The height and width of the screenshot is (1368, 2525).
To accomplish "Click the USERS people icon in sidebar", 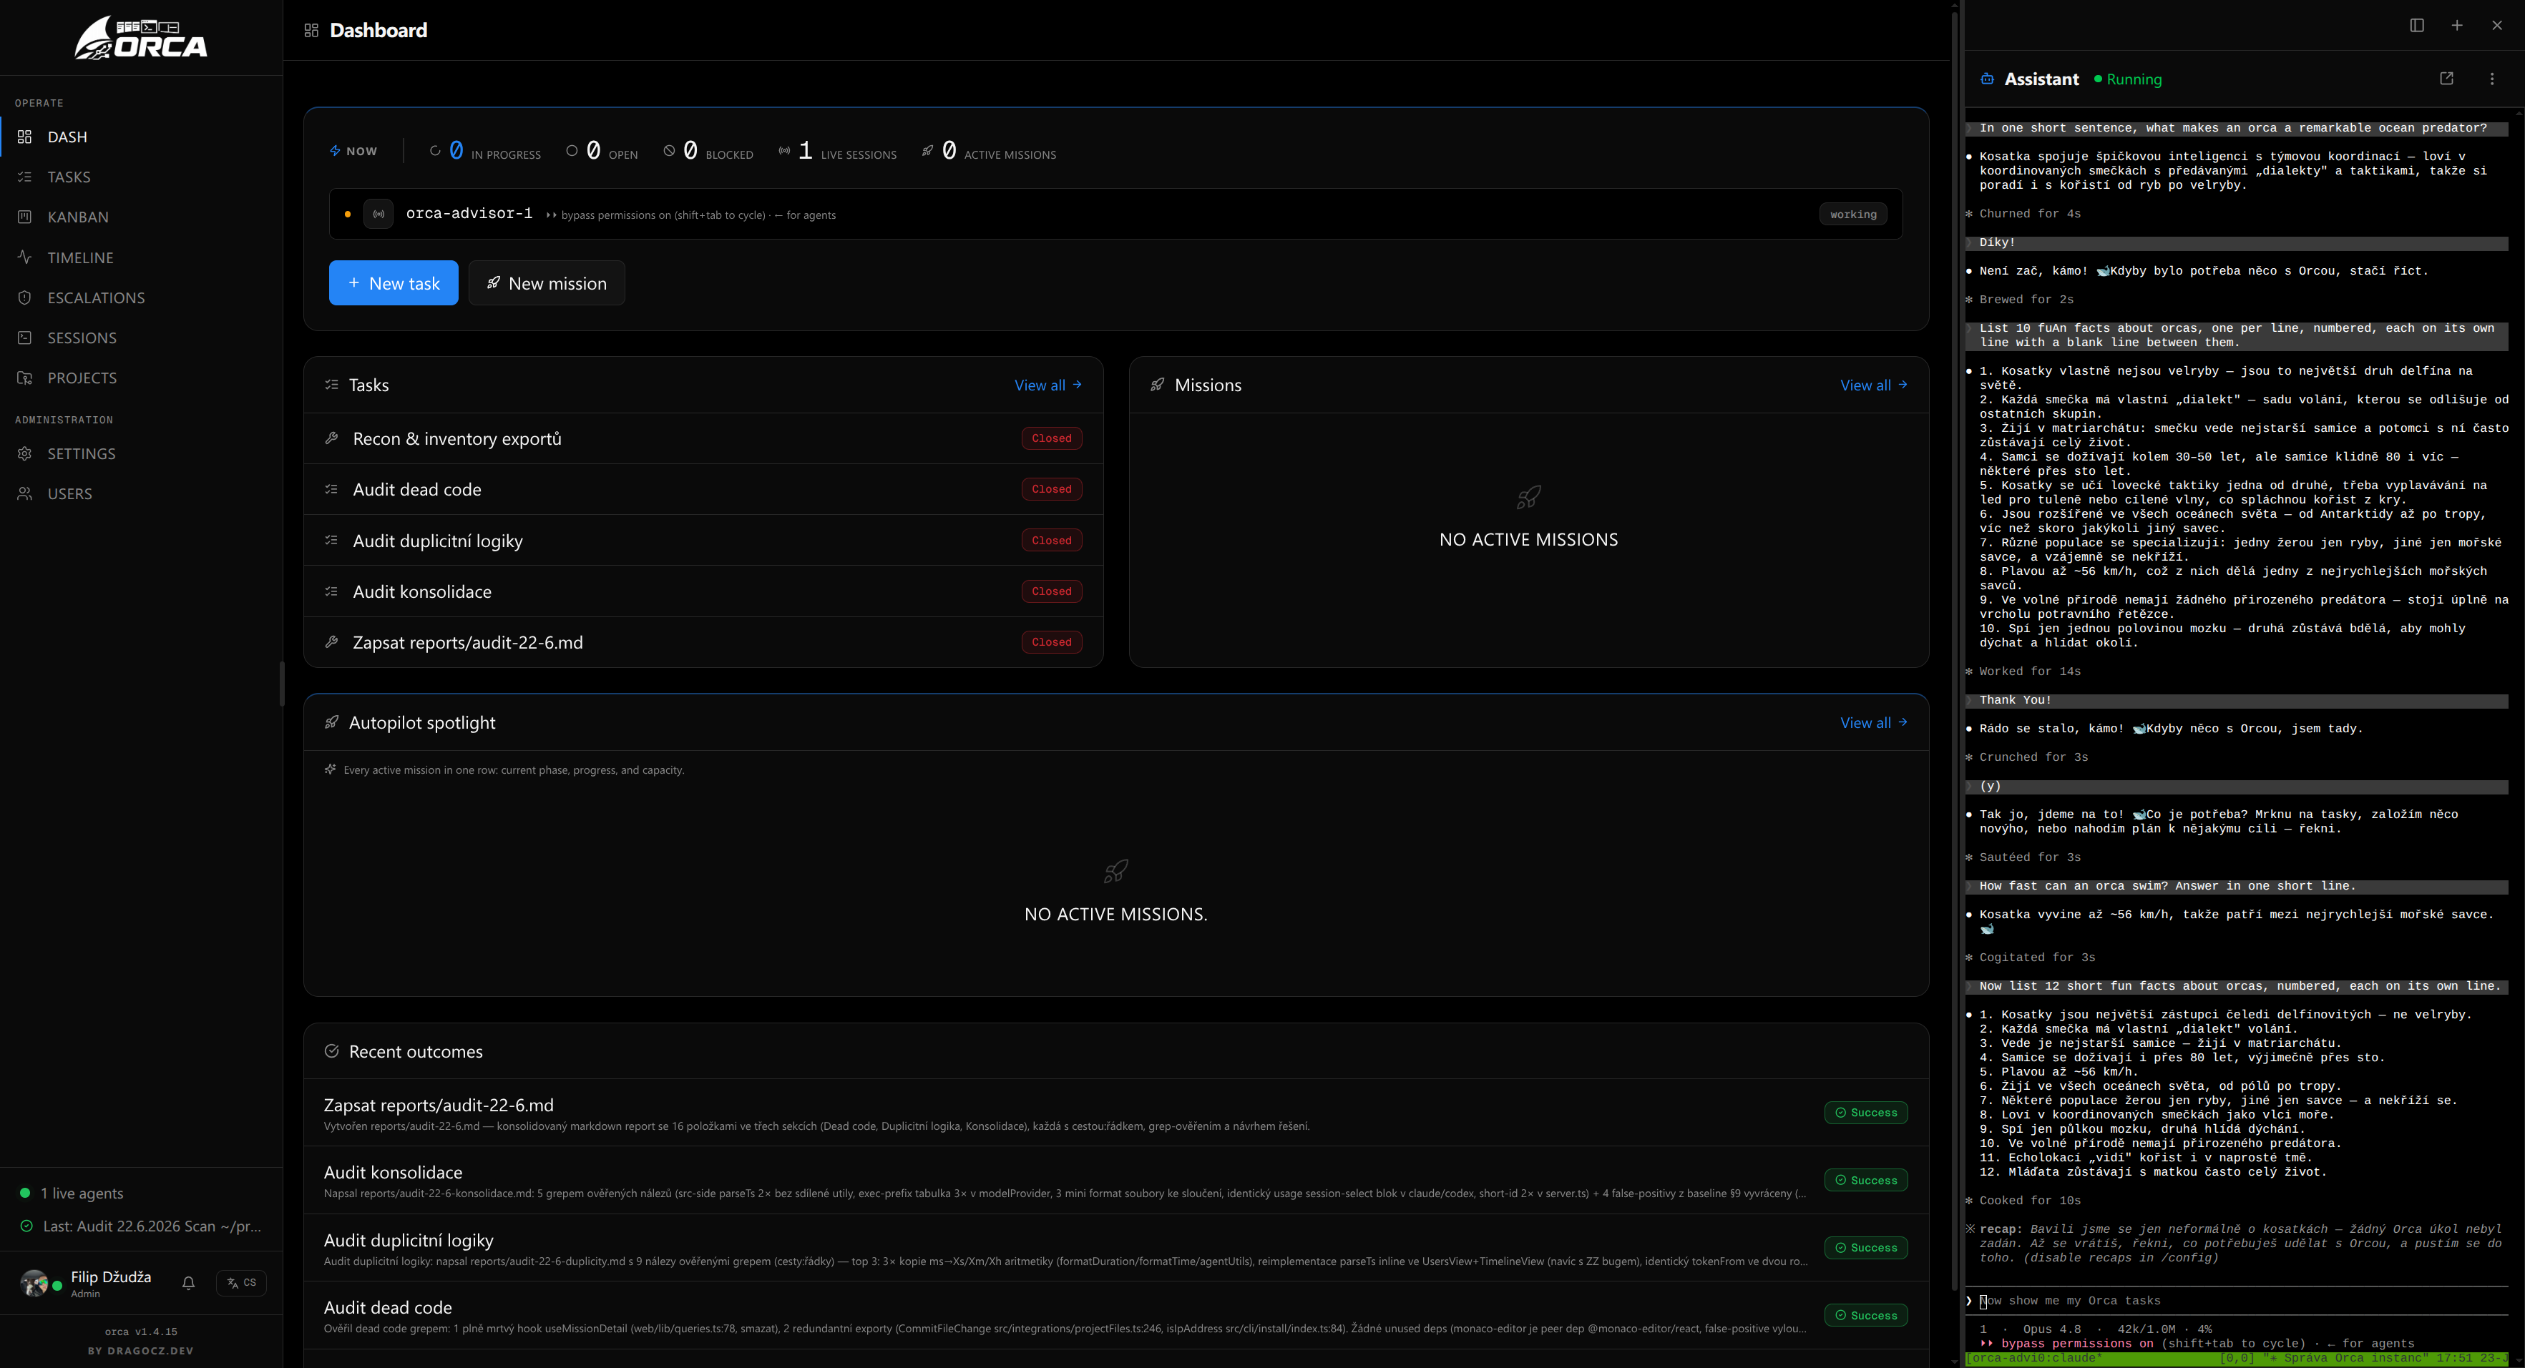I will (x=26, y=494).
